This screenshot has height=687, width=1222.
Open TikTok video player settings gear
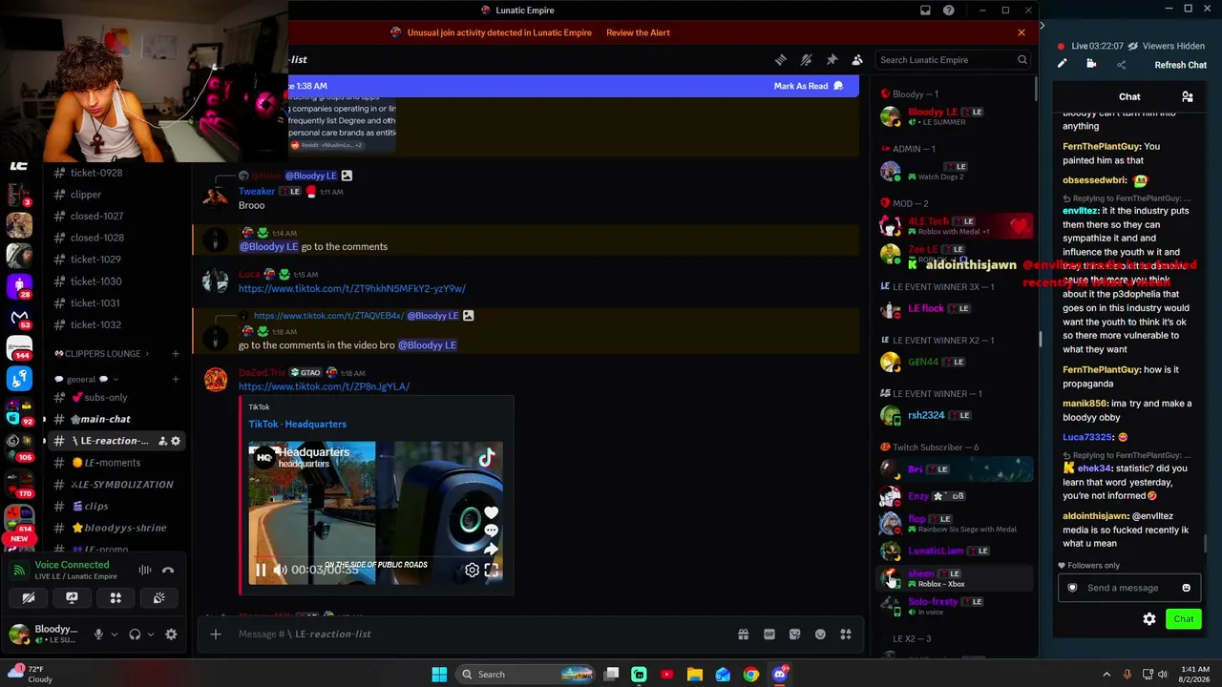click(472, 571)
